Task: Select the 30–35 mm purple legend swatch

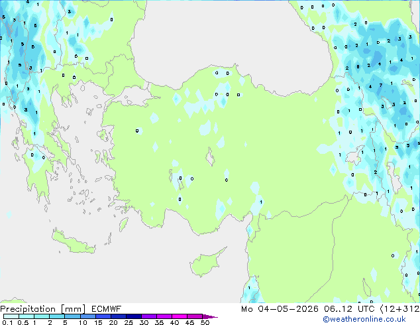Action: (x=149, y=316)
